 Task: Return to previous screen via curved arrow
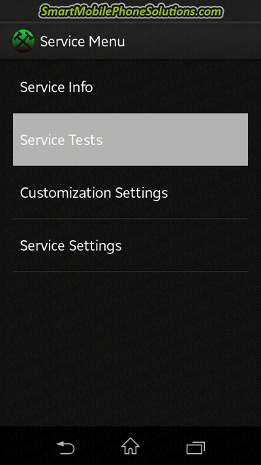click(x=65, y=447)
